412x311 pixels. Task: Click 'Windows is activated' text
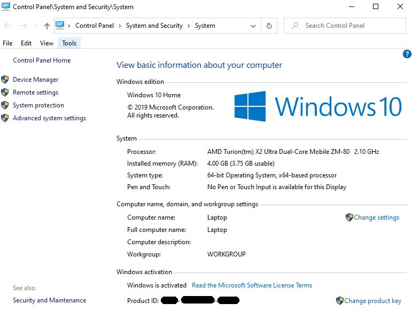(x=157, y=285)
